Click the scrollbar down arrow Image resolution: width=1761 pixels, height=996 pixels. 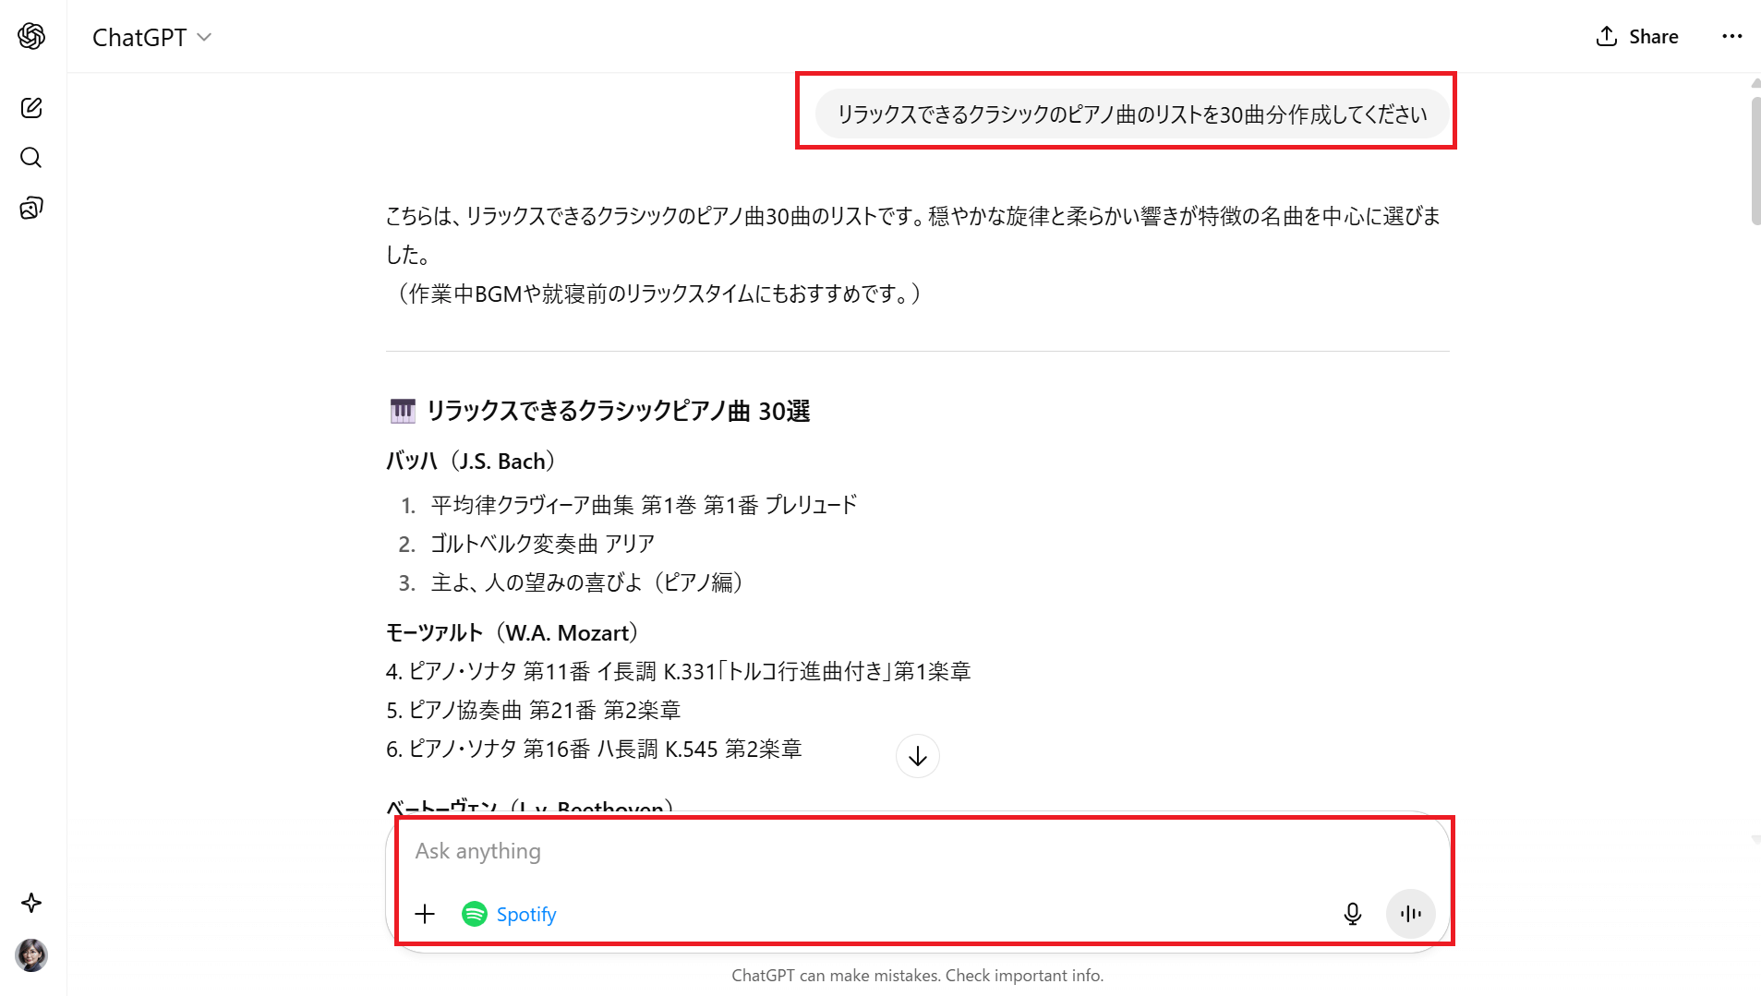1755,840
